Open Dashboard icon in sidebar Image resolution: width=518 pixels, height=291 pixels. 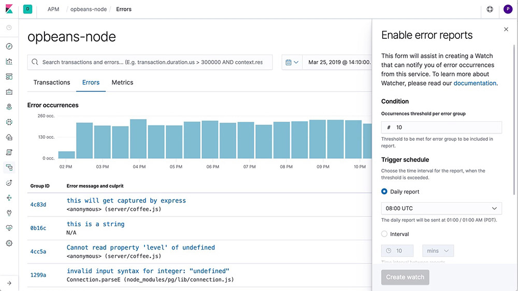9,77
